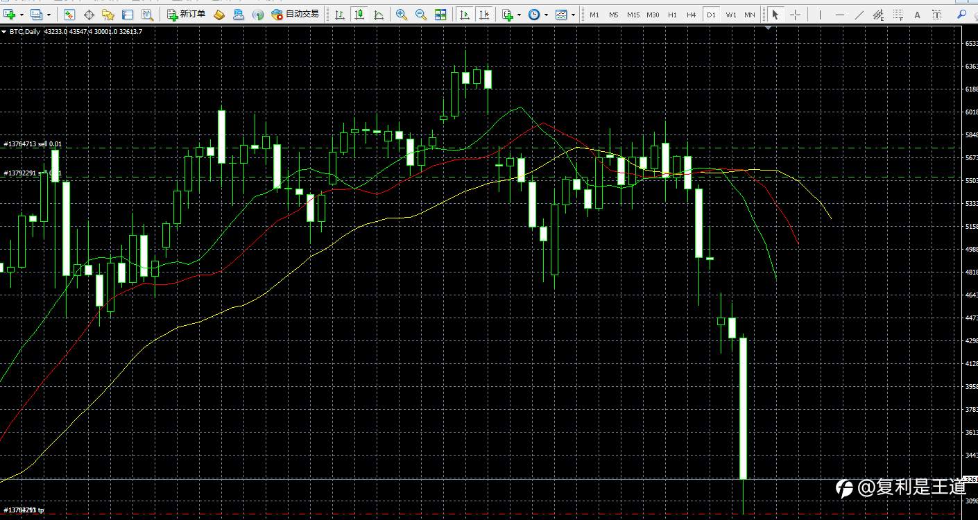The height and width of the screenshot is (520, 978).
Task: Select the Text tool labeled A
Action: [917, 15]
